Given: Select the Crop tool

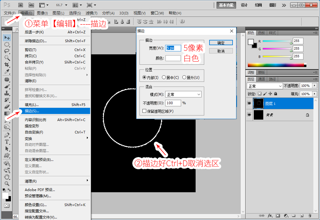Looking at the screenshot, I should (x=7, y=65).
